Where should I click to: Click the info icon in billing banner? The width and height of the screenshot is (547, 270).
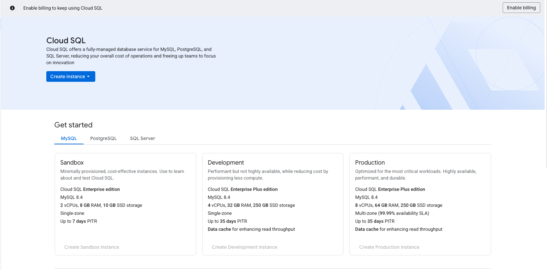click(x=12, y=8)
